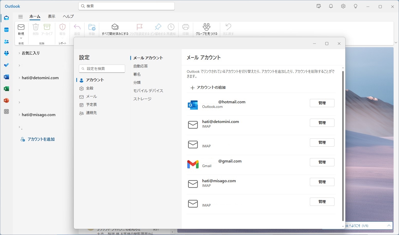Select the メール アカウント settings subpage
Viewport: 399px width, 235px height.
(x=148, y=58)
